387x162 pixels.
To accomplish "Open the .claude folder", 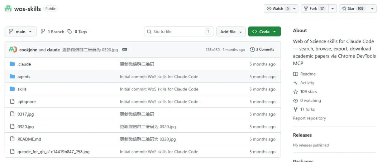I will (x=24, y=64).
